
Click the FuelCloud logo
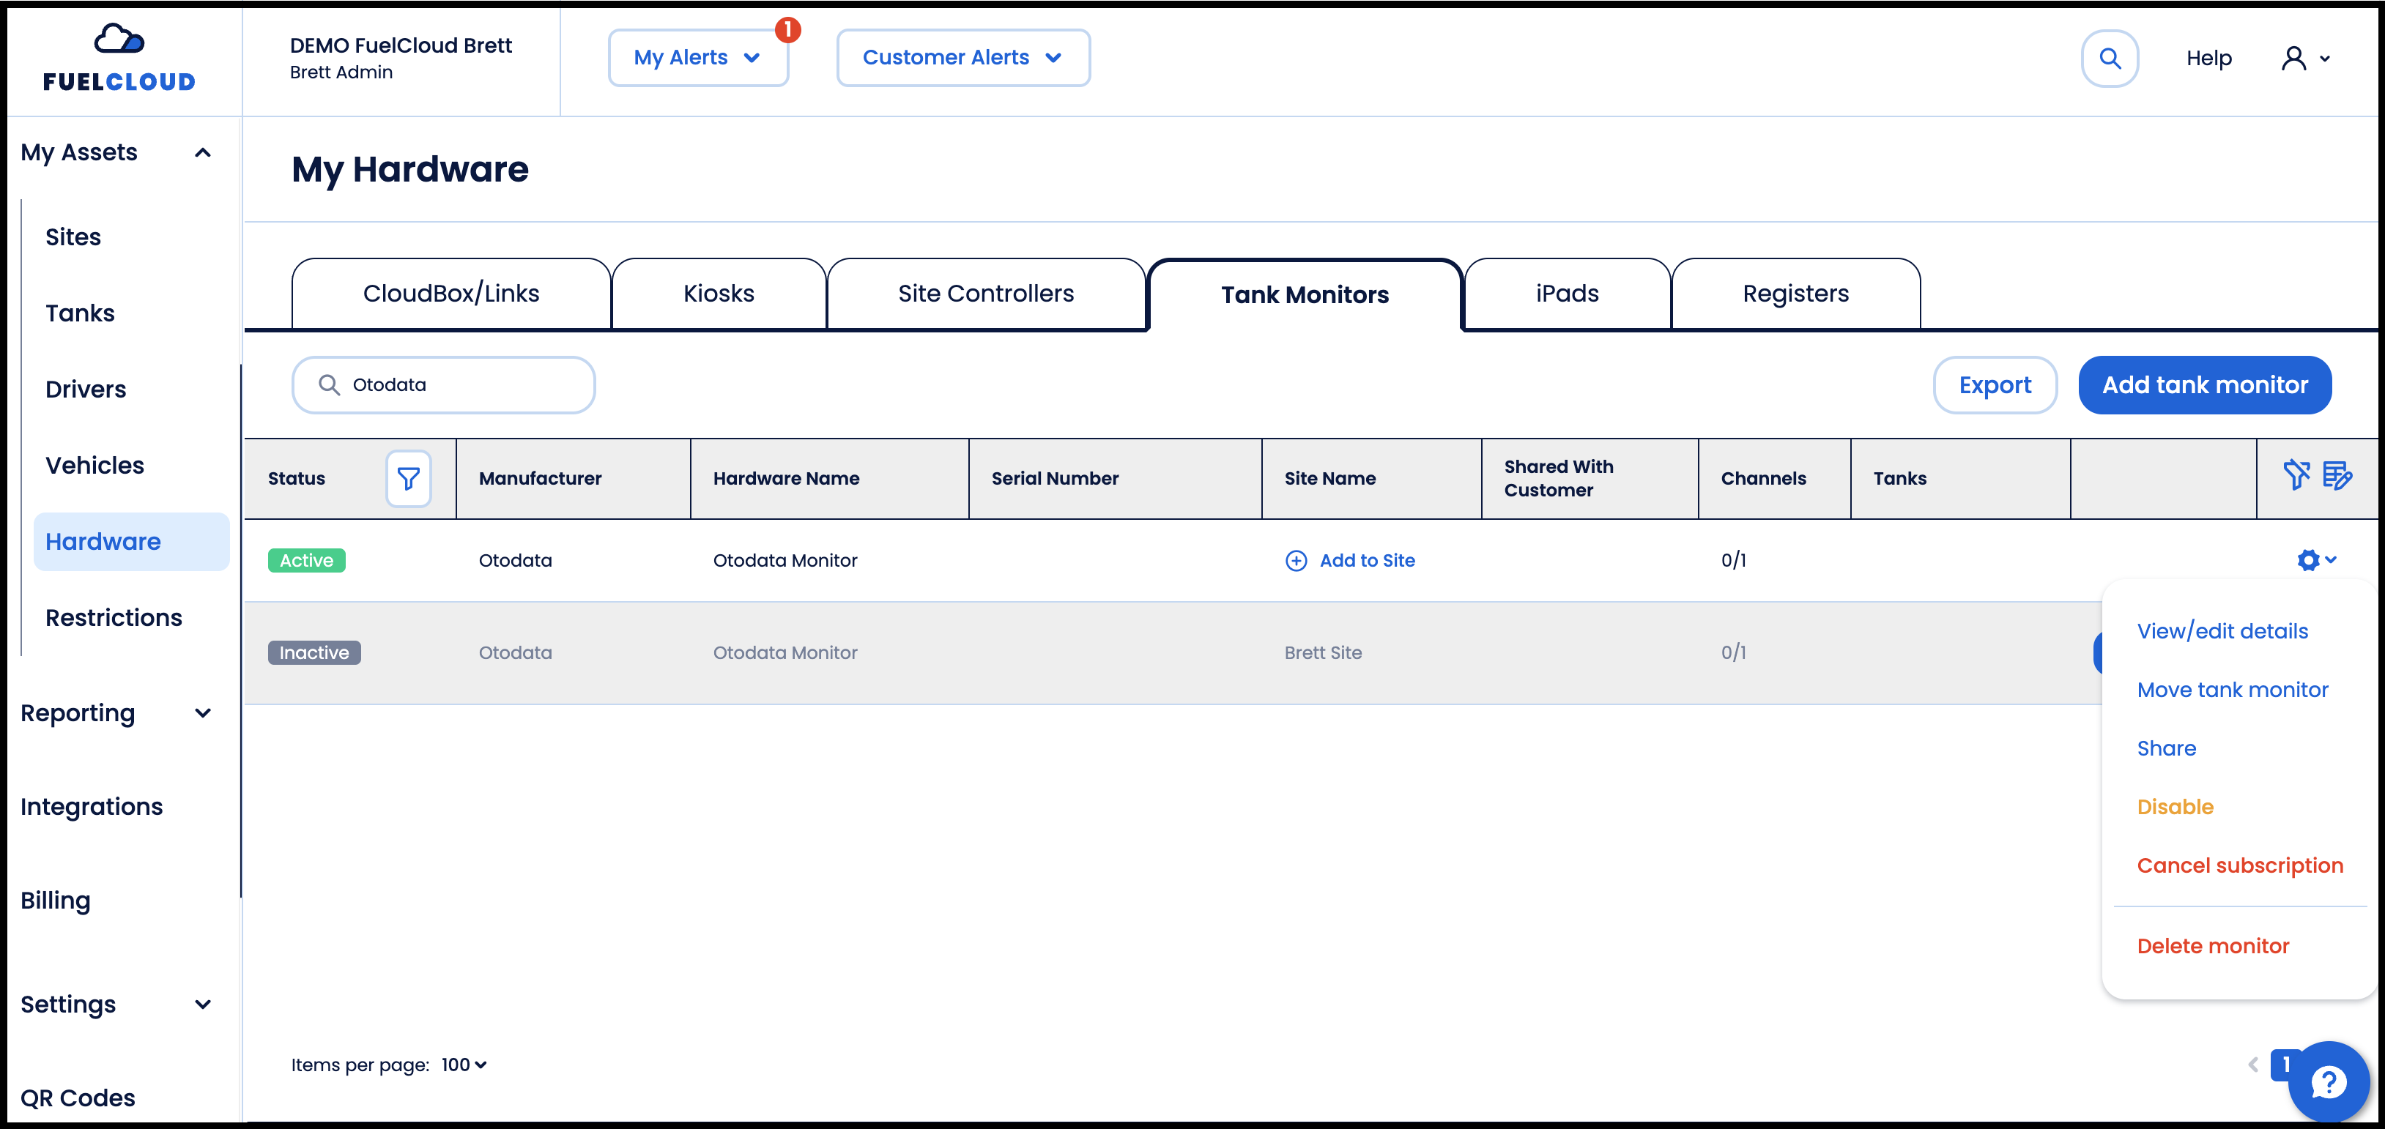click(x=119, y=59)
